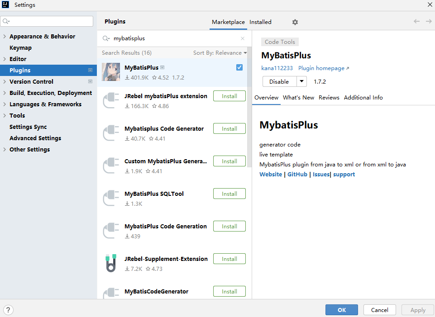Expand Languages & Frameworks node
435x317 pixels.
[5, 104]
